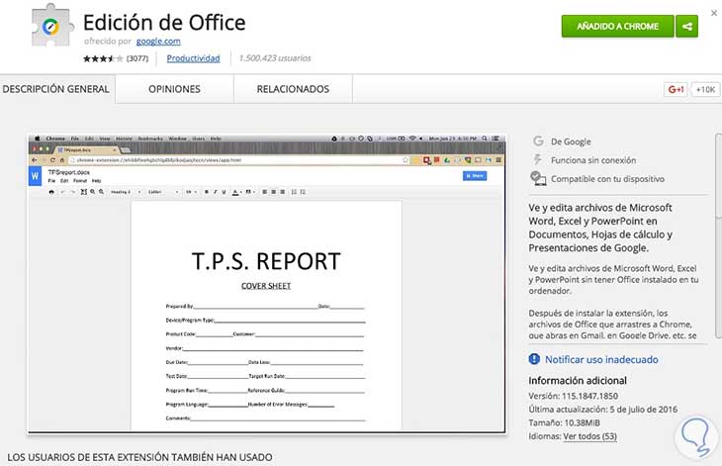Click the Notificar uso inadecuado link
722x466 pixels.
(601, 359)
